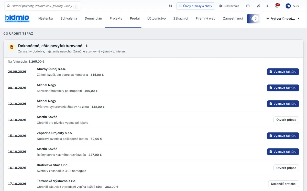Issue invoice for Západné Projekty s.r.o.
This screenshot has height=191, width=307.
tap(283, 136)
